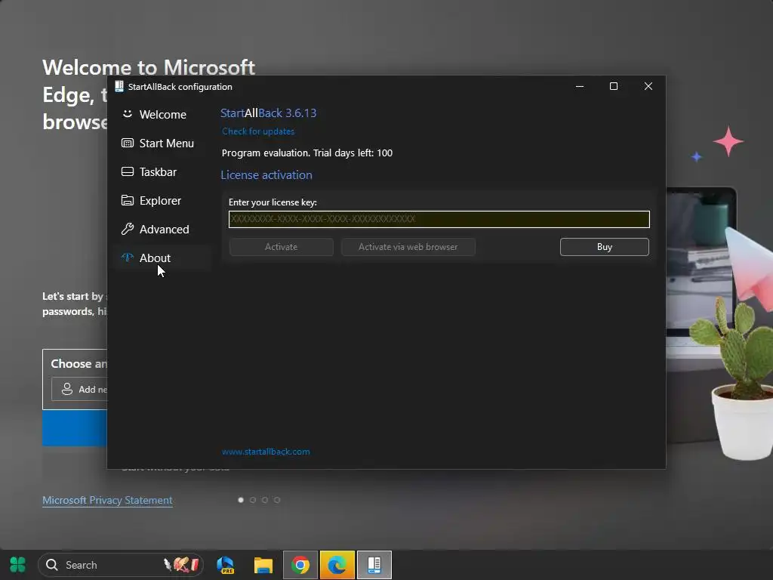Click the StartAllBack taskbar icon
Image resolution: width=773 pixels, height=580 pixels.
374,565
